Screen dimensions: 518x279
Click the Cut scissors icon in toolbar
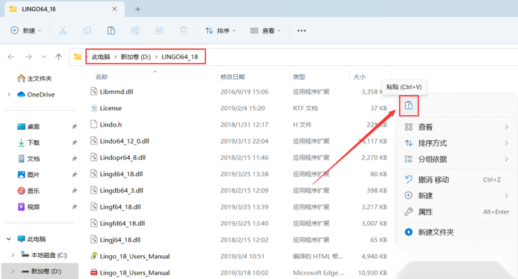63,31
